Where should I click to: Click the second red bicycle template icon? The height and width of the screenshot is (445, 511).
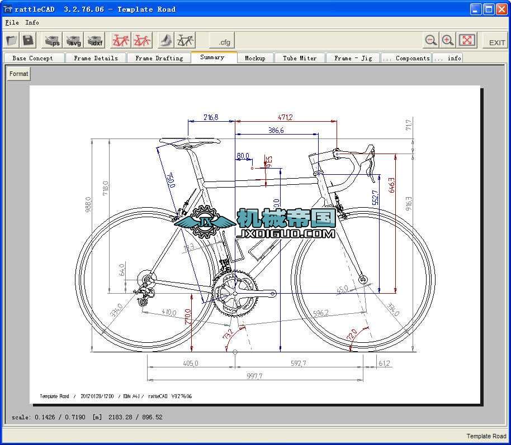point(142,40)
